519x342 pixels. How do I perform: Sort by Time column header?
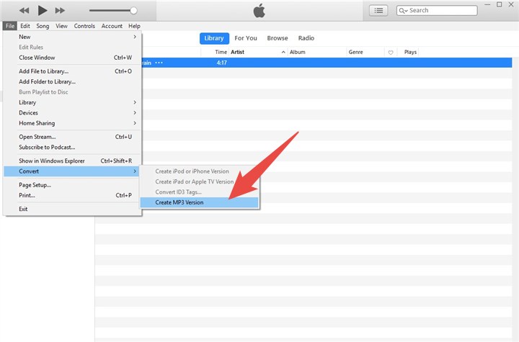coord(221,53)
